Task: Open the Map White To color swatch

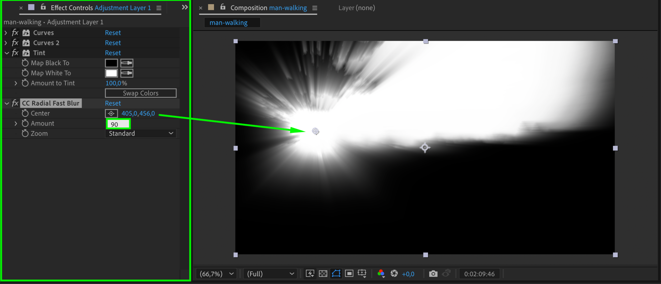Action: pyautogui.click(x=111, y=73)
